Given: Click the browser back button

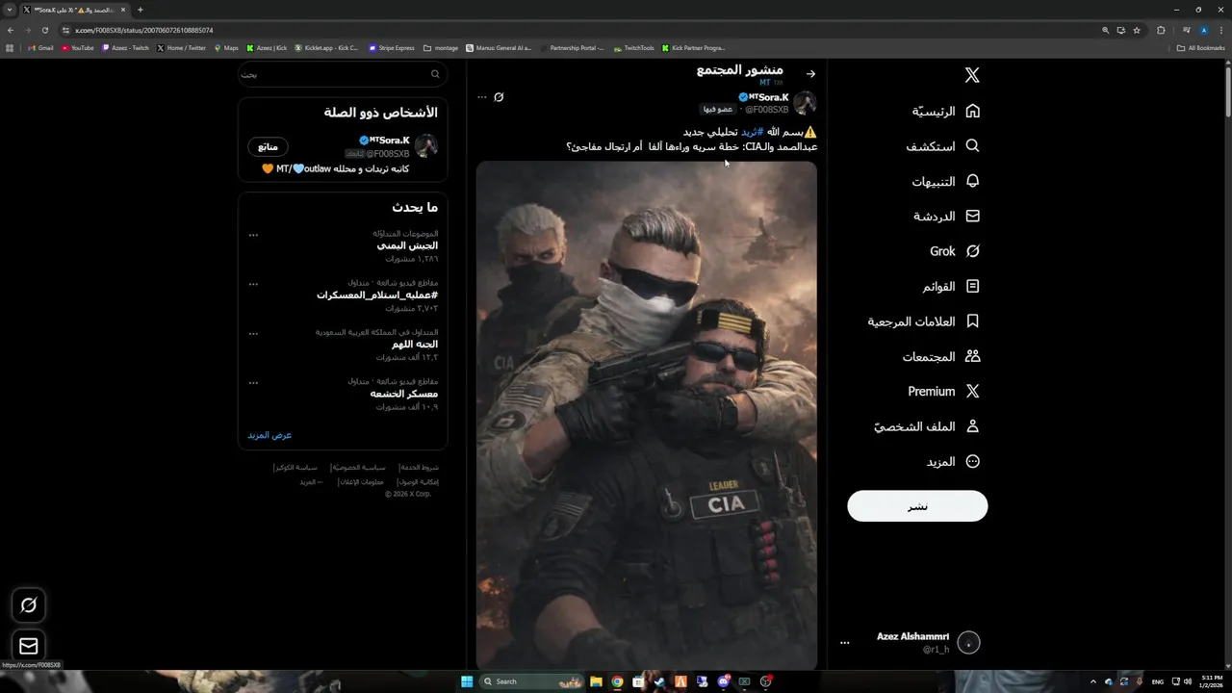Looking at the screenshot, I should 11,30.
